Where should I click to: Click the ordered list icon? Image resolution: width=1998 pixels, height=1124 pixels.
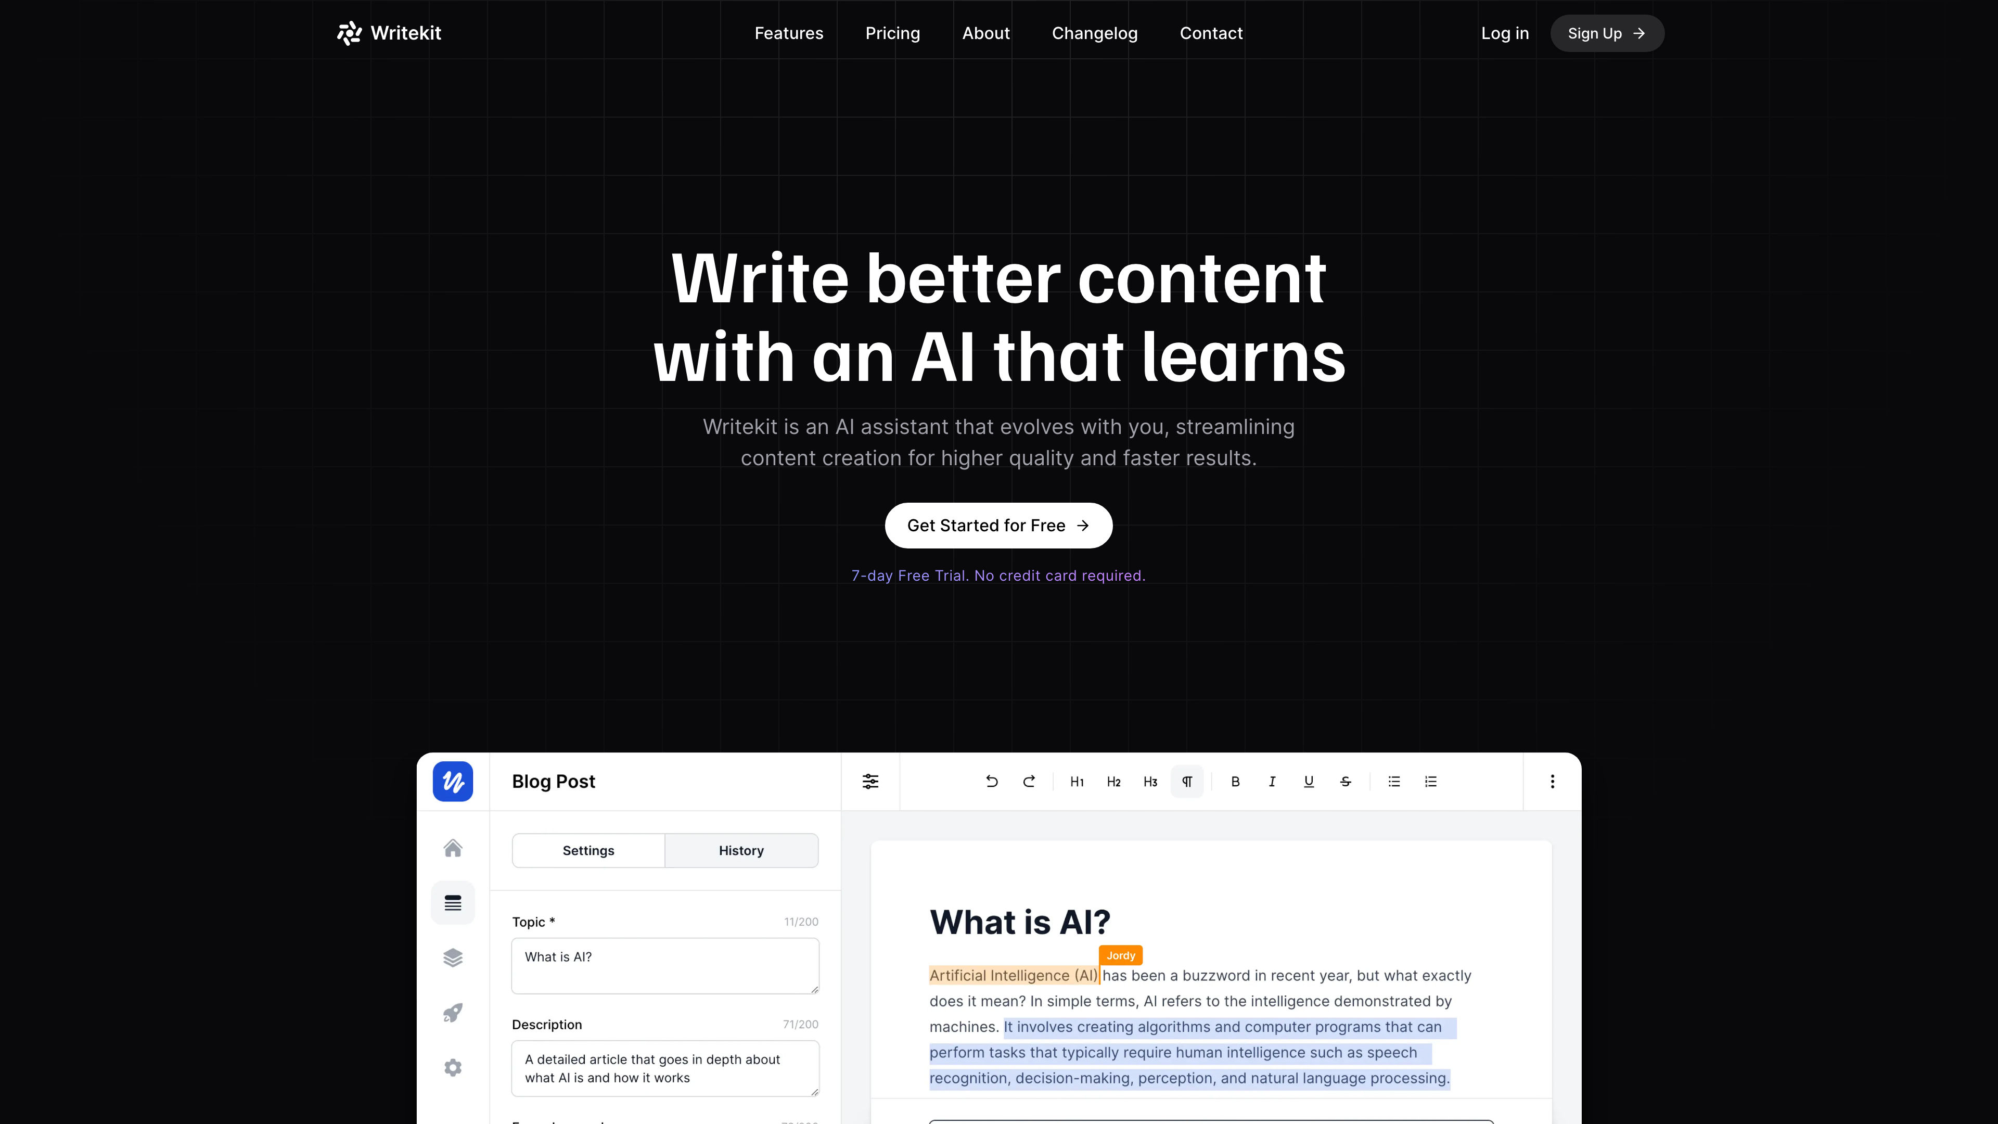click(x=1431, y=781)
